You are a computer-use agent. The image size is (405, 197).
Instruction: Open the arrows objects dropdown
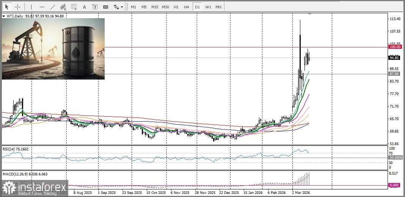118,7
